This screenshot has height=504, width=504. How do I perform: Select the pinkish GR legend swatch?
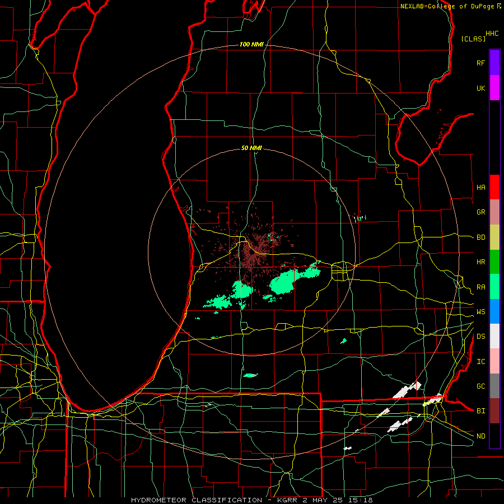pyautogui.click(x=494, y=212)
